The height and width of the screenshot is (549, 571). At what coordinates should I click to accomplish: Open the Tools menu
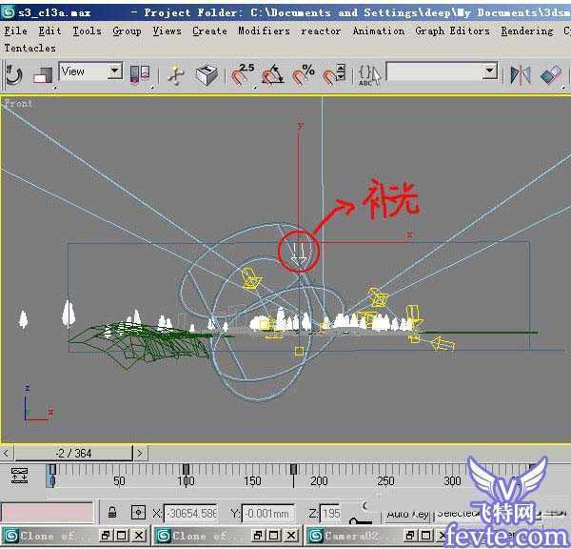pyautogui.click(x=87, y=31)
